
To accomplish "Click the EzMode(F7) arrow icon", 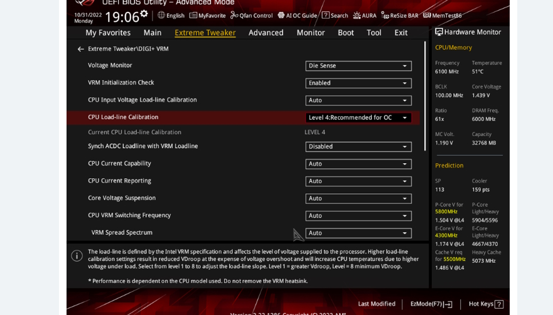I will click(x=448, y=304).
